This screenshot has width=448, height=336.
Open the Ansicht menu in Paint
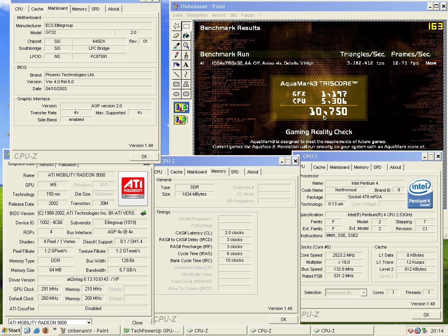click(x=219, y=15)
